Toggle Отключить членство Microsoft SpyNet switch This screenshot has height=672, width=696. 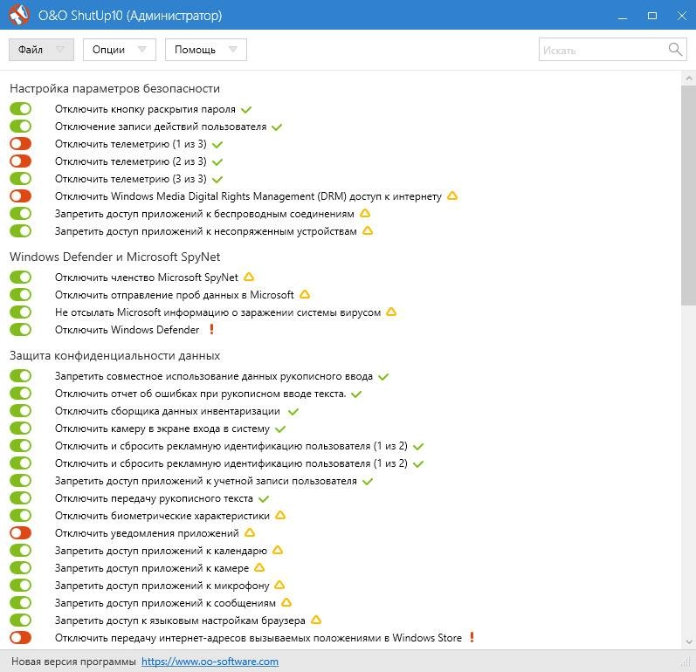(x=20, y=278)
